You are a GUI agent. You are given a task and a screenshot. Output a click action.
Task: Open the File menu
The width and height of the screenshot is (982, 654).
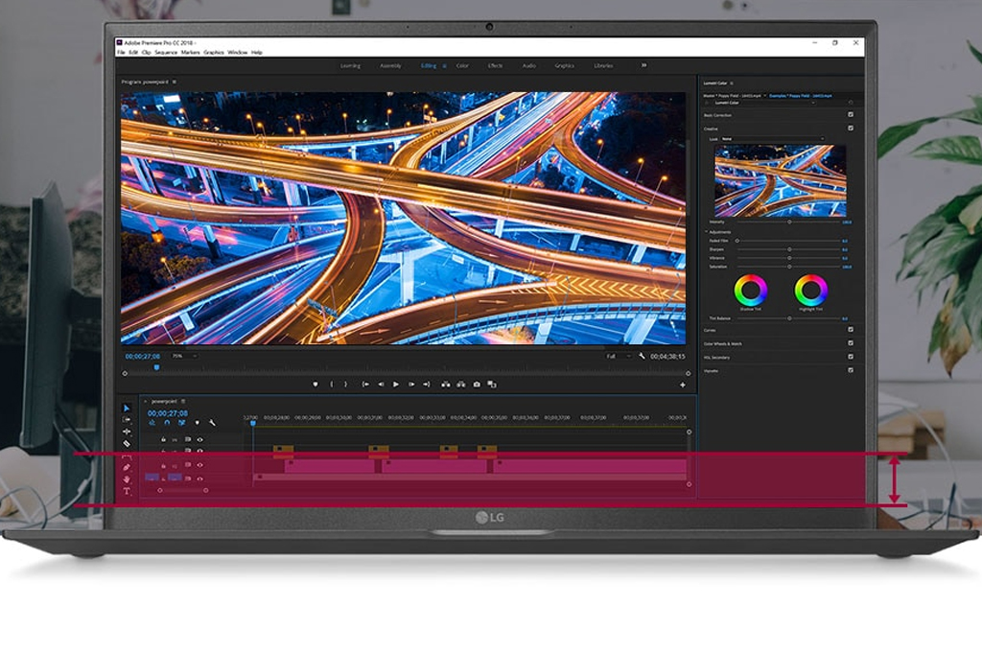[121, 53]
